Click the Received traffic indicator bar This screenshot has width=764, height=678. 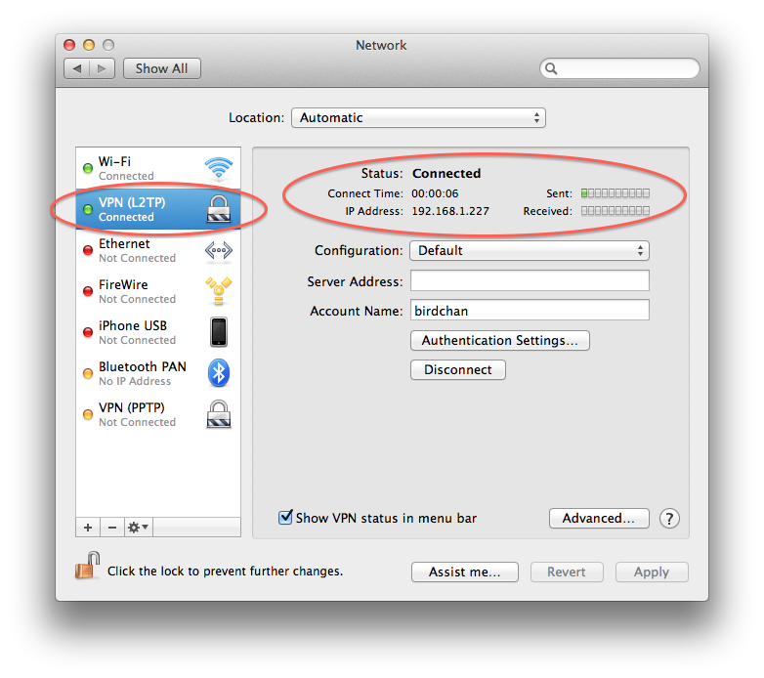pyautogui.click(x=615, y=211)
